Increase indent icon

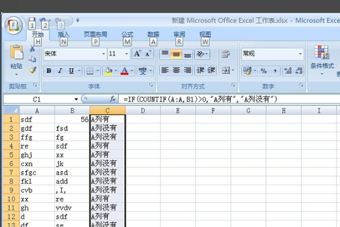[x=211, y=70]
